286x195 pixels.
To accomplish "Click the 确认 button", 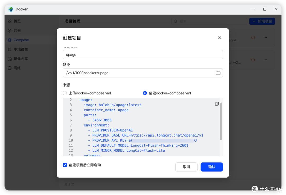I will [x=212, y=167].
